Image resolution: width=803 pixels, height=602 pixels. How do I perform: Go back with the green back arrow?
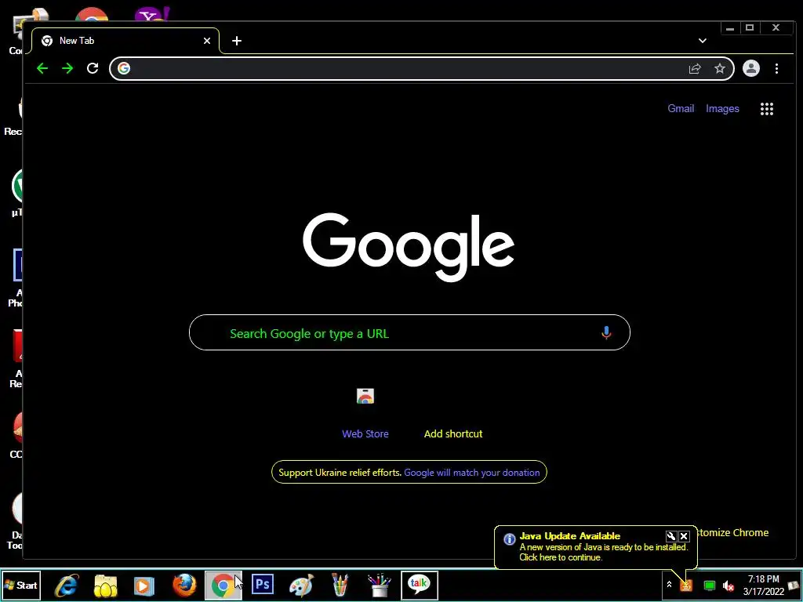(42, 69)
